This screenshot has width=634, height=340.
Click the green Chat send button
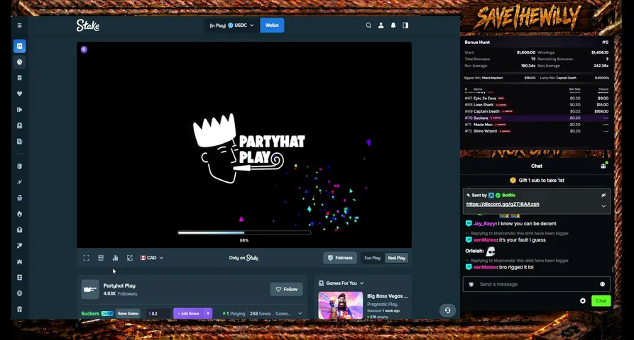click(x=601, y=301)
